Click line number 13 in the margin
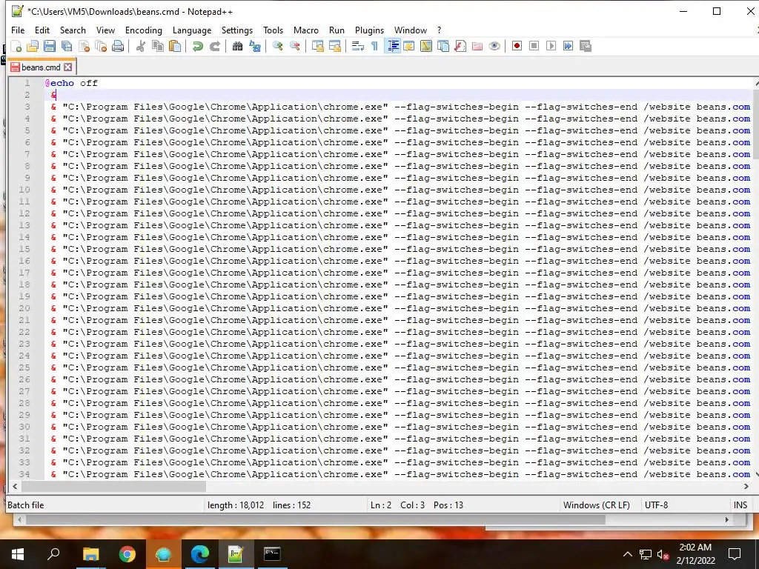The height and width of the screenshot is (569, 759). coord(24,225)
